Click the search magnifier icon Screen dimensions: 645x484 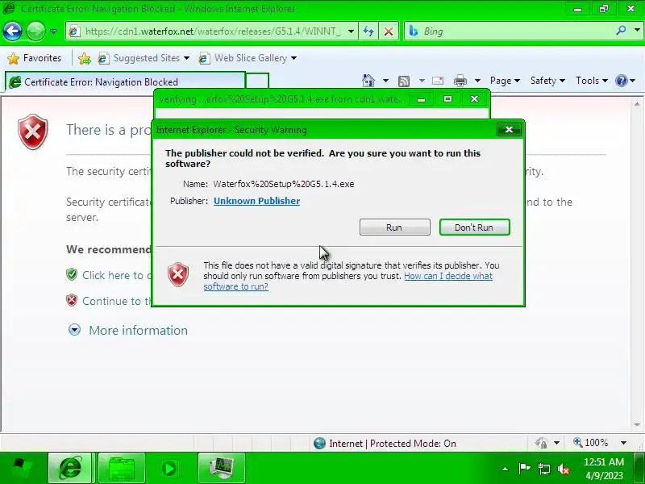click(x=621, y=31)
